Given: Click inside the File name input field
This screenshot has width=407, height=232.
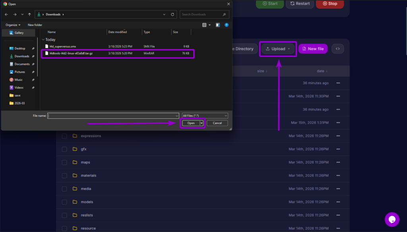Looking at the screenshot, I should (x=113, y=115).
